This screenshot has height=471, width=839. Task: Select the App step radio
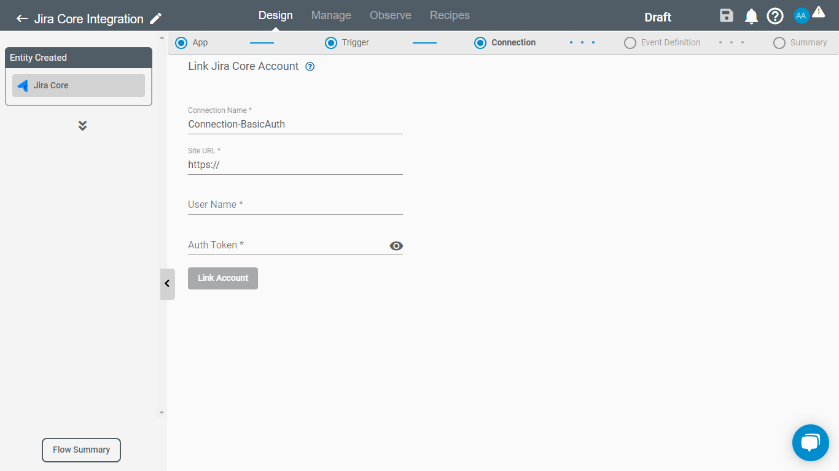click(181, 43)
